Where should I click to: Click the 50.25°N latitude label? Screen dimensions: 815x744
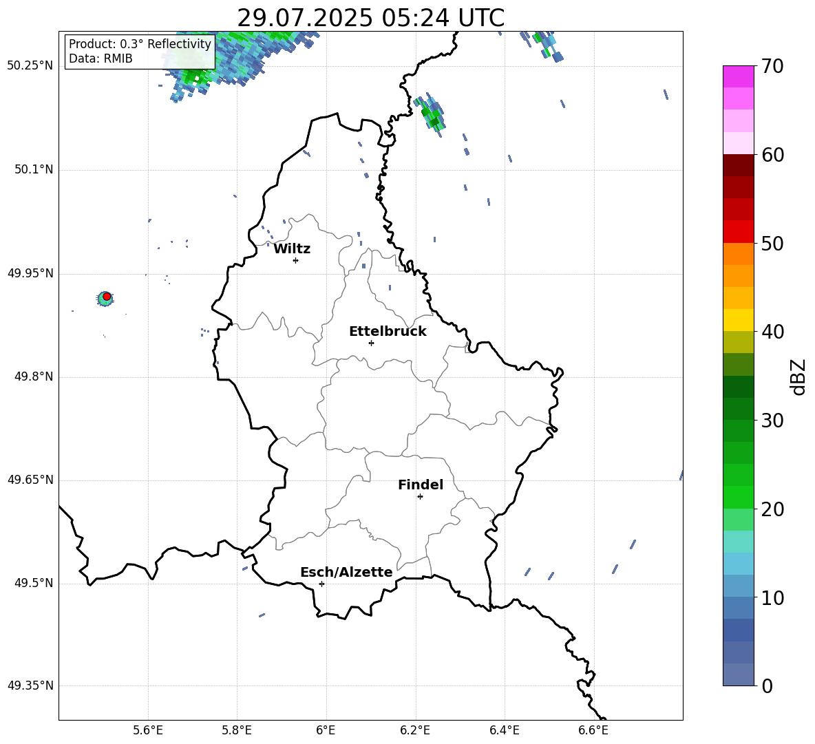[x=30, y=66]
